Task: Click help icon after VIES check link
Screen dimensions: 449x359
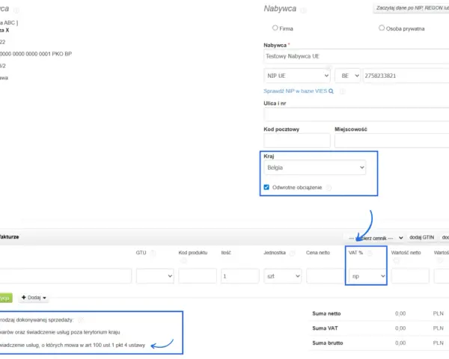Action: [x=342, y=91]
